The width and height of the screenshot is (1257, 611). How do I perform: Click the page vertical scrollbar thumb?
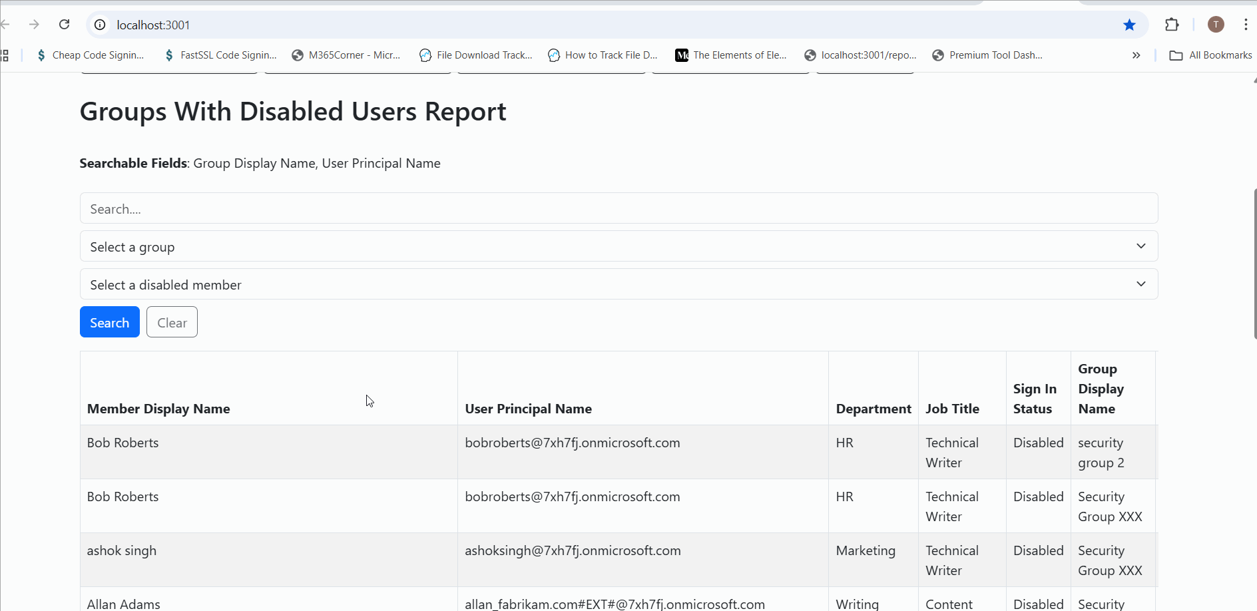(x=1254, y=264)
